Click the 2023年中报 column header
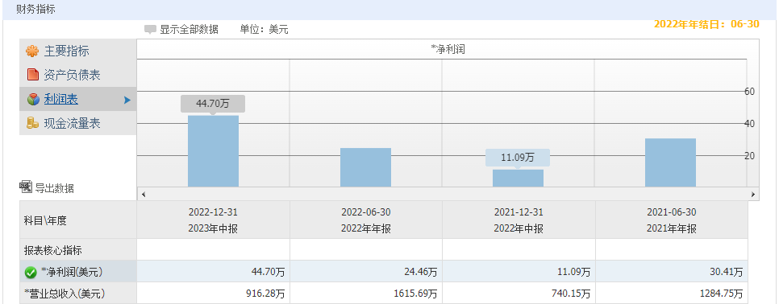Image resolution: width=779 pixels, height=304 pixels. click(213, 228)
